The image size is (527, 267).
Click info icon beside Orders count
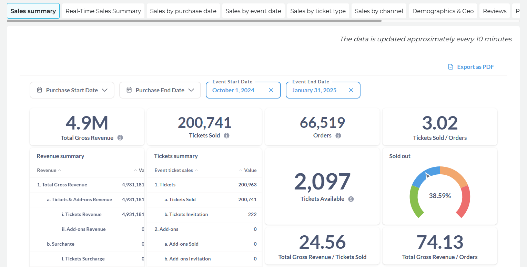point(338,136)
